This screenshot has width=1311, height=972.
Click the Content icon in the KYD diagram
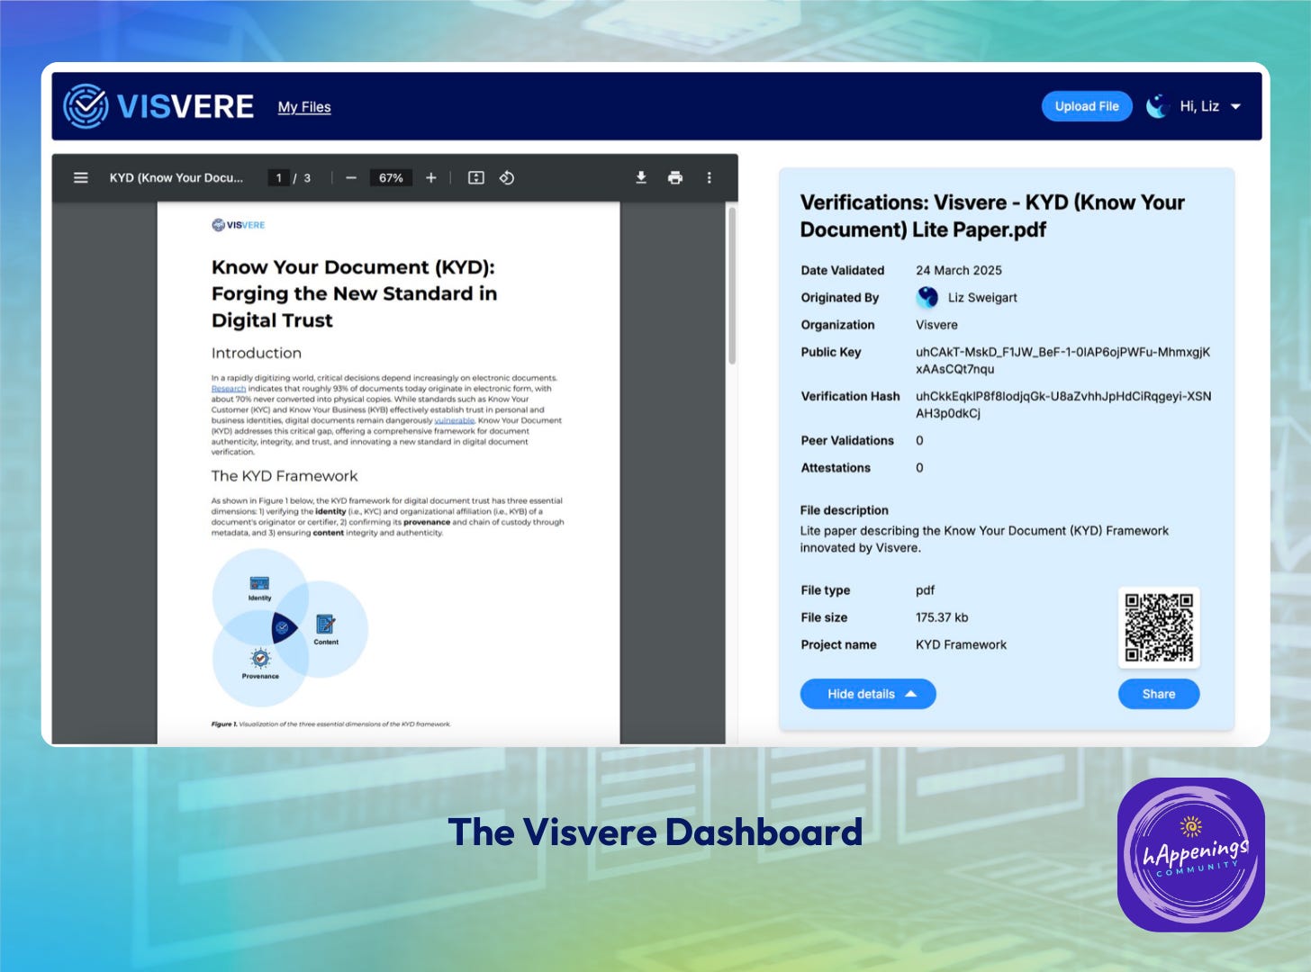(326, 624)
